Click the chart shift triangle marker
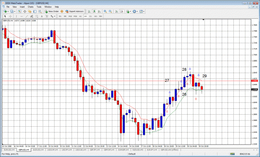Viewport: 260px width, 157px height. (203, 20)
